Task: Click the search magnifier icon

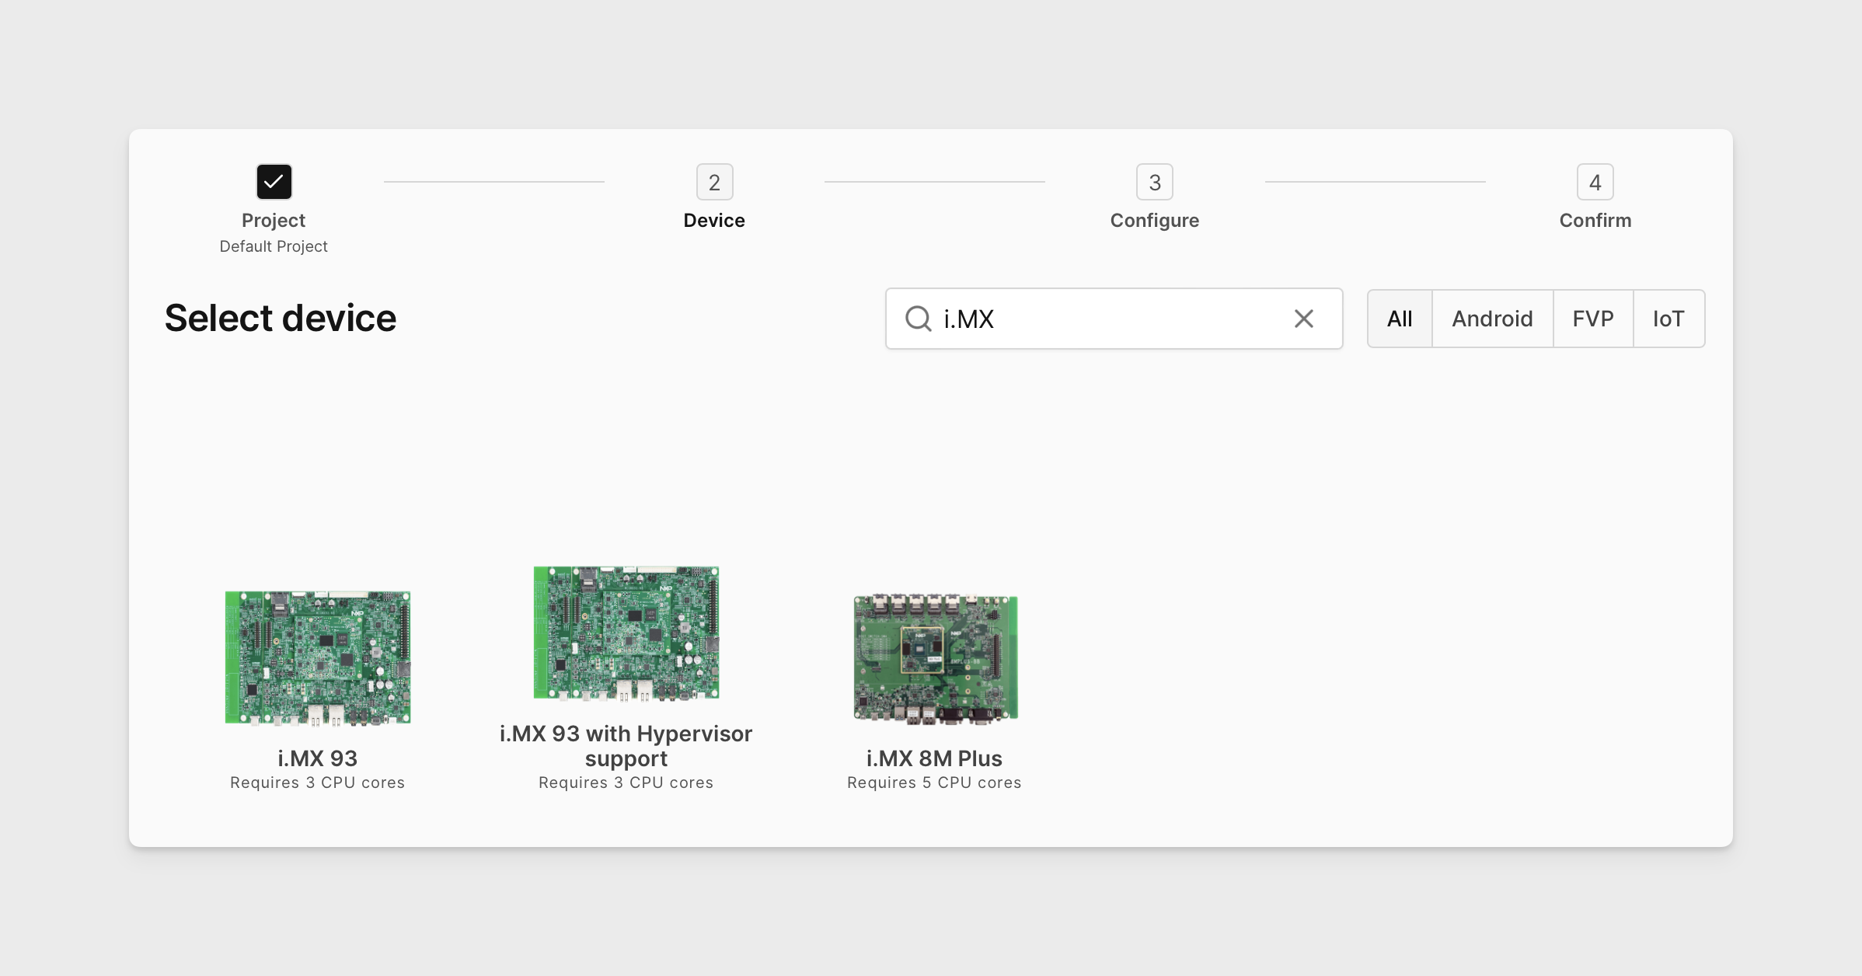Action: click(919, 319)
